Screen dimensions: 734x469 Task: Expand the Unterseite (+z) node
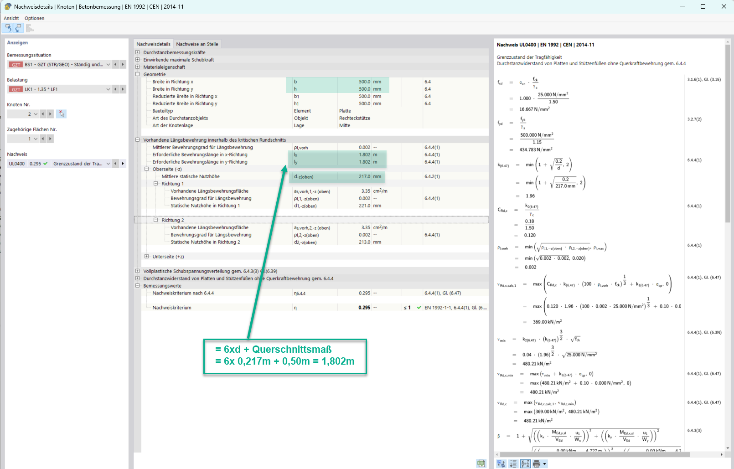147,257
